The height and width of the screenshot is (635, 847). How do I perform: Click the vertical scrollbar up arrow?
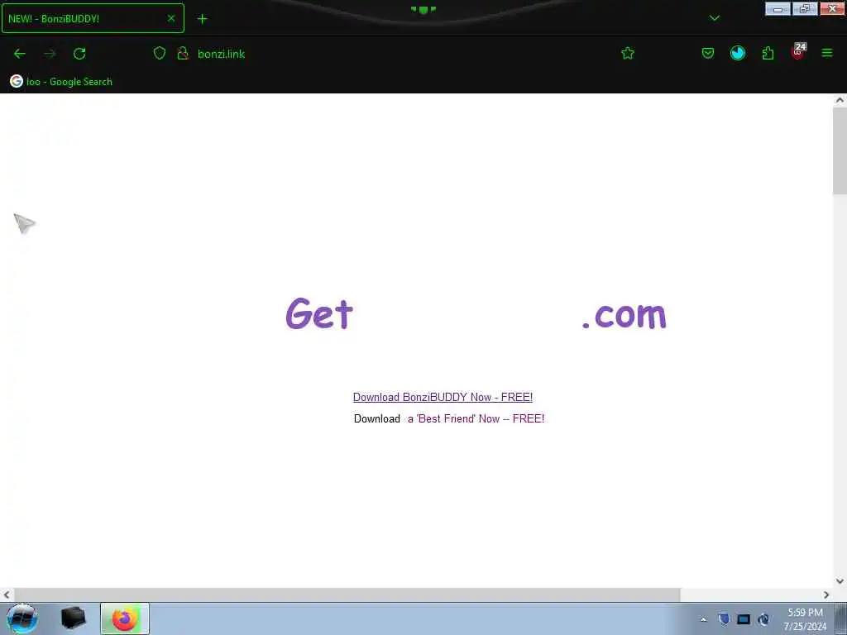click(x=840, y=100)
